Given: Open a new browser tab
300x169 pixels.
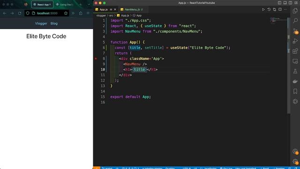Looking at the screenshot, I should (81, 5).
